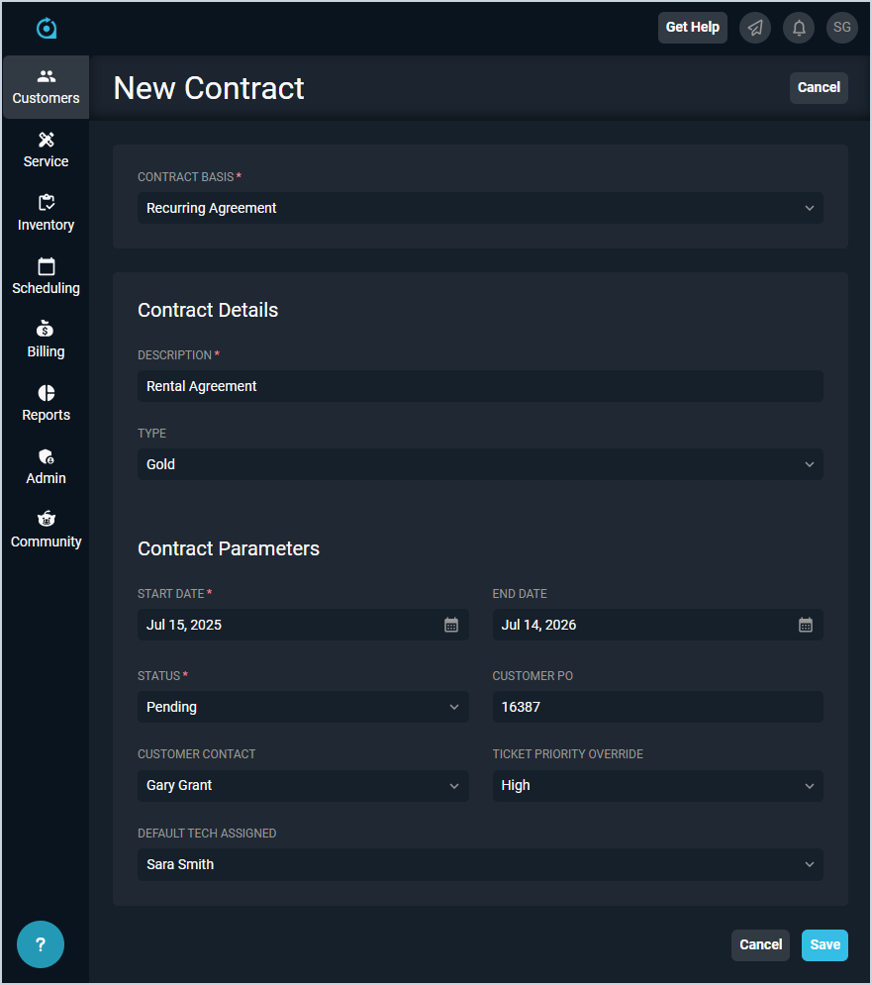Open the announcements paper plane icon
The height and width of the screenshot is (985, 872).
pyautogui.click(x=755, y=28)
